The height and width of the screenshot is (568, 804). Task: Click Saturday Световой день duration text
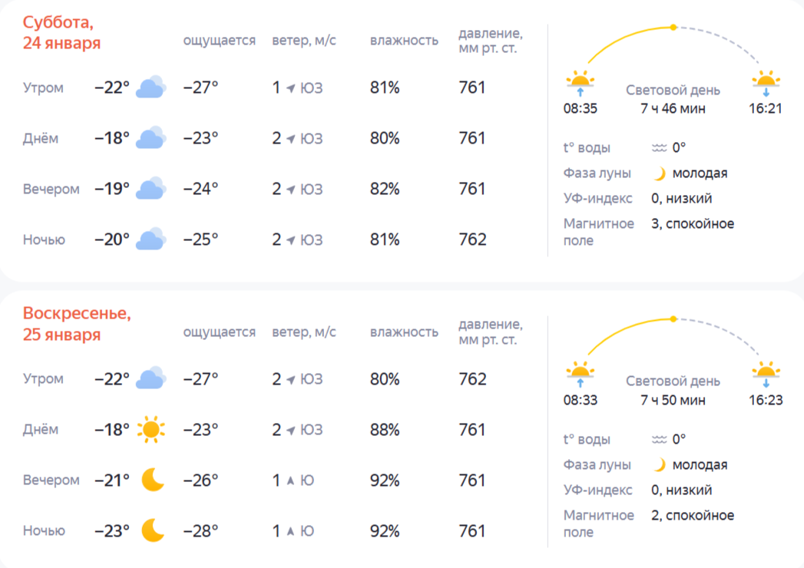(673, 108)
